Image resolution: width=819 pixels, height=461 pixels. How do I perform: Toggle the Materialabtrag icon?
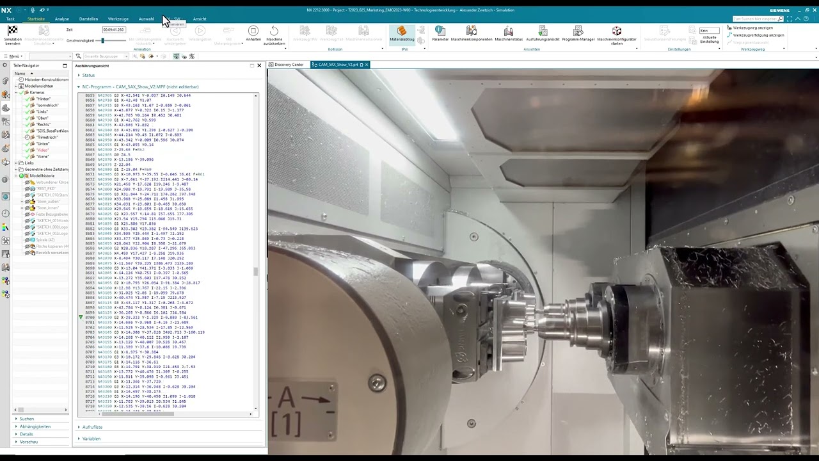pos(402,31)
